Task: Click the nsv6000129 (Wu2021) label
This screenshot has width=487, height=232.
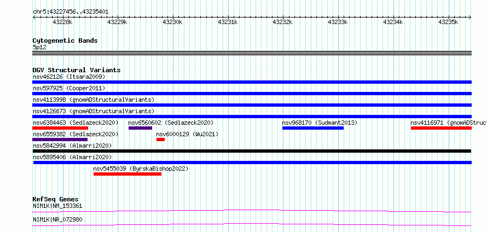Action: [x=187, y=134]
